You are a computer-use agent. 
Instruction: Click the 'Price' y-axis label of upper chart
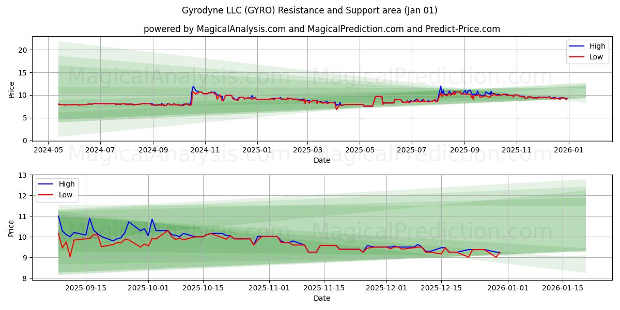click(11, 89)
